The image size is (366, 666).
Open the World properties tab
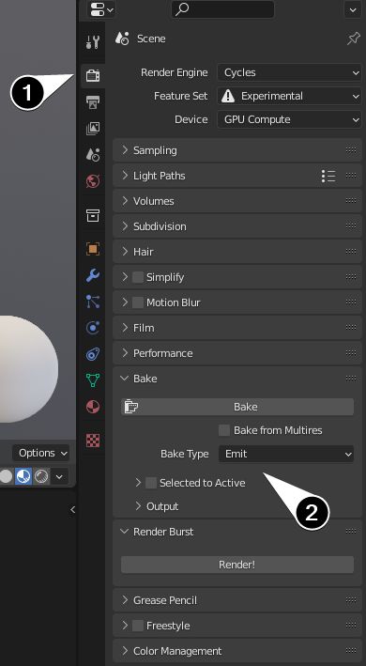[93, 181]
